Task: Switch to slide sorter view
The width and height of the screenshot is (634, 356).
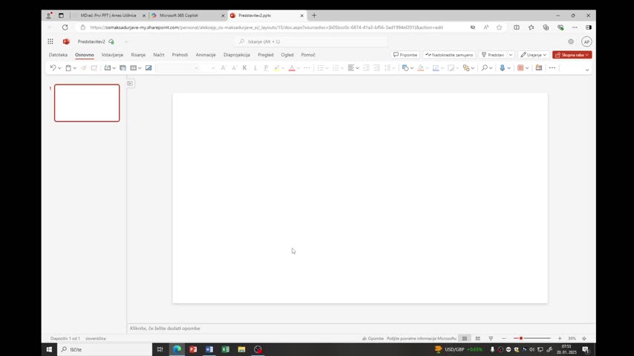Action: point(477,338)
